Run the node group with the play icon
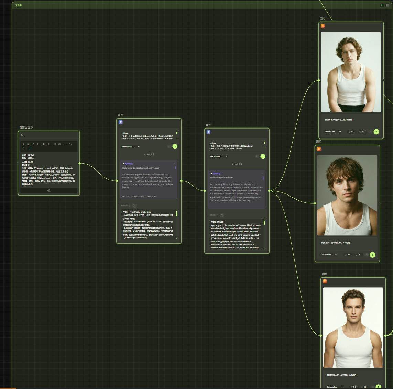The height and width of the screenshot is (389, 393). coord(382,5)
